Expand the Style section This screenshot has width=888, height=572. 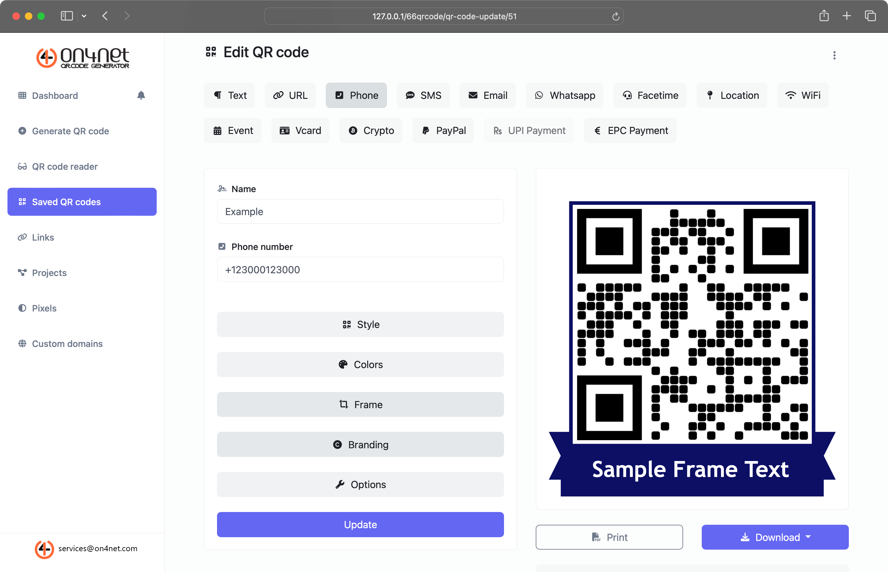point(360,324)
